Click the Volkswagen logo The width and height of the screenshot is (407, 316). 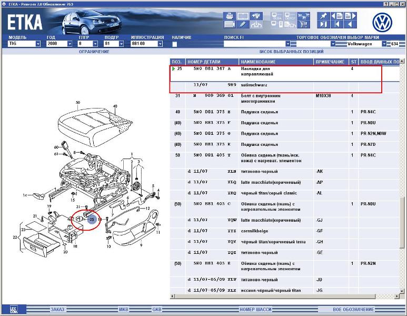382,22
